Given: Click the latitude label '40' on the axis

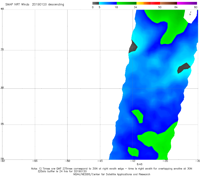Looking at the screenshot, I should pos(2,9).
